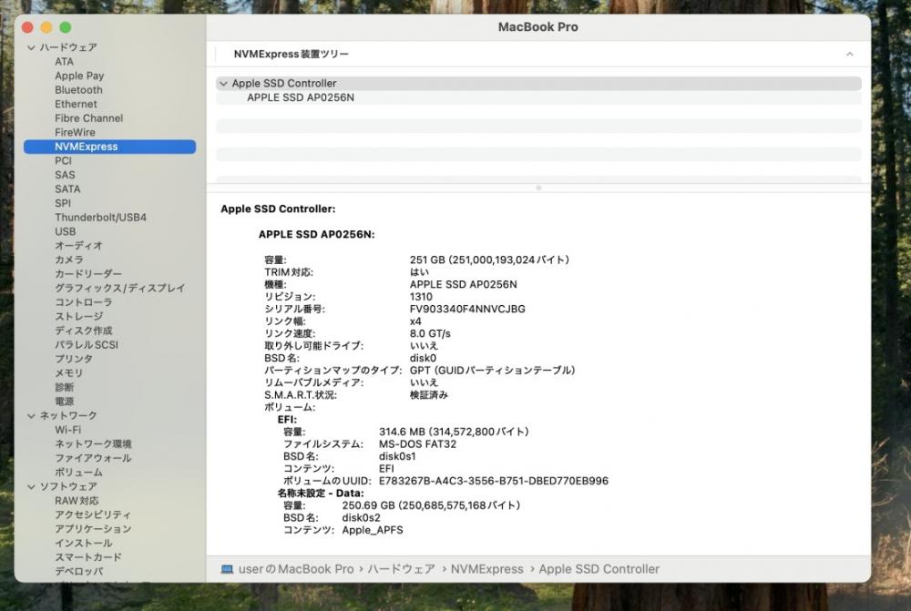
Task: Click the MacBook Pro computer icon in path bar
Action: point(227,569)
